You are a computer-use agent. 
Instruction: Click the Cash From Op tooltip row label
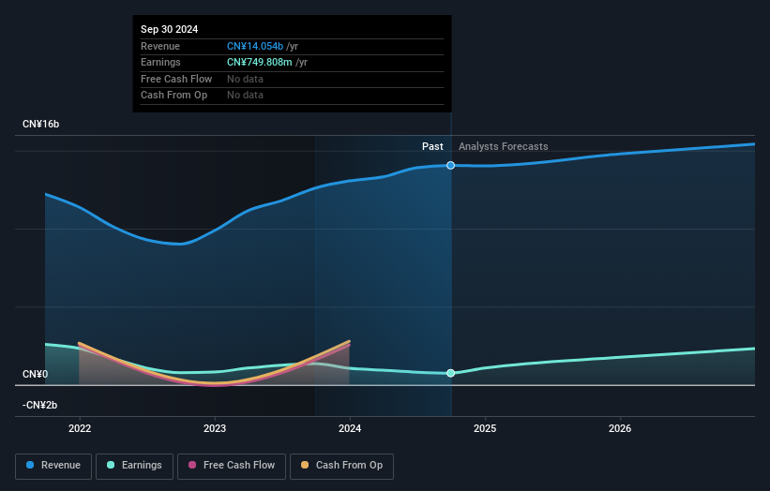174,96
